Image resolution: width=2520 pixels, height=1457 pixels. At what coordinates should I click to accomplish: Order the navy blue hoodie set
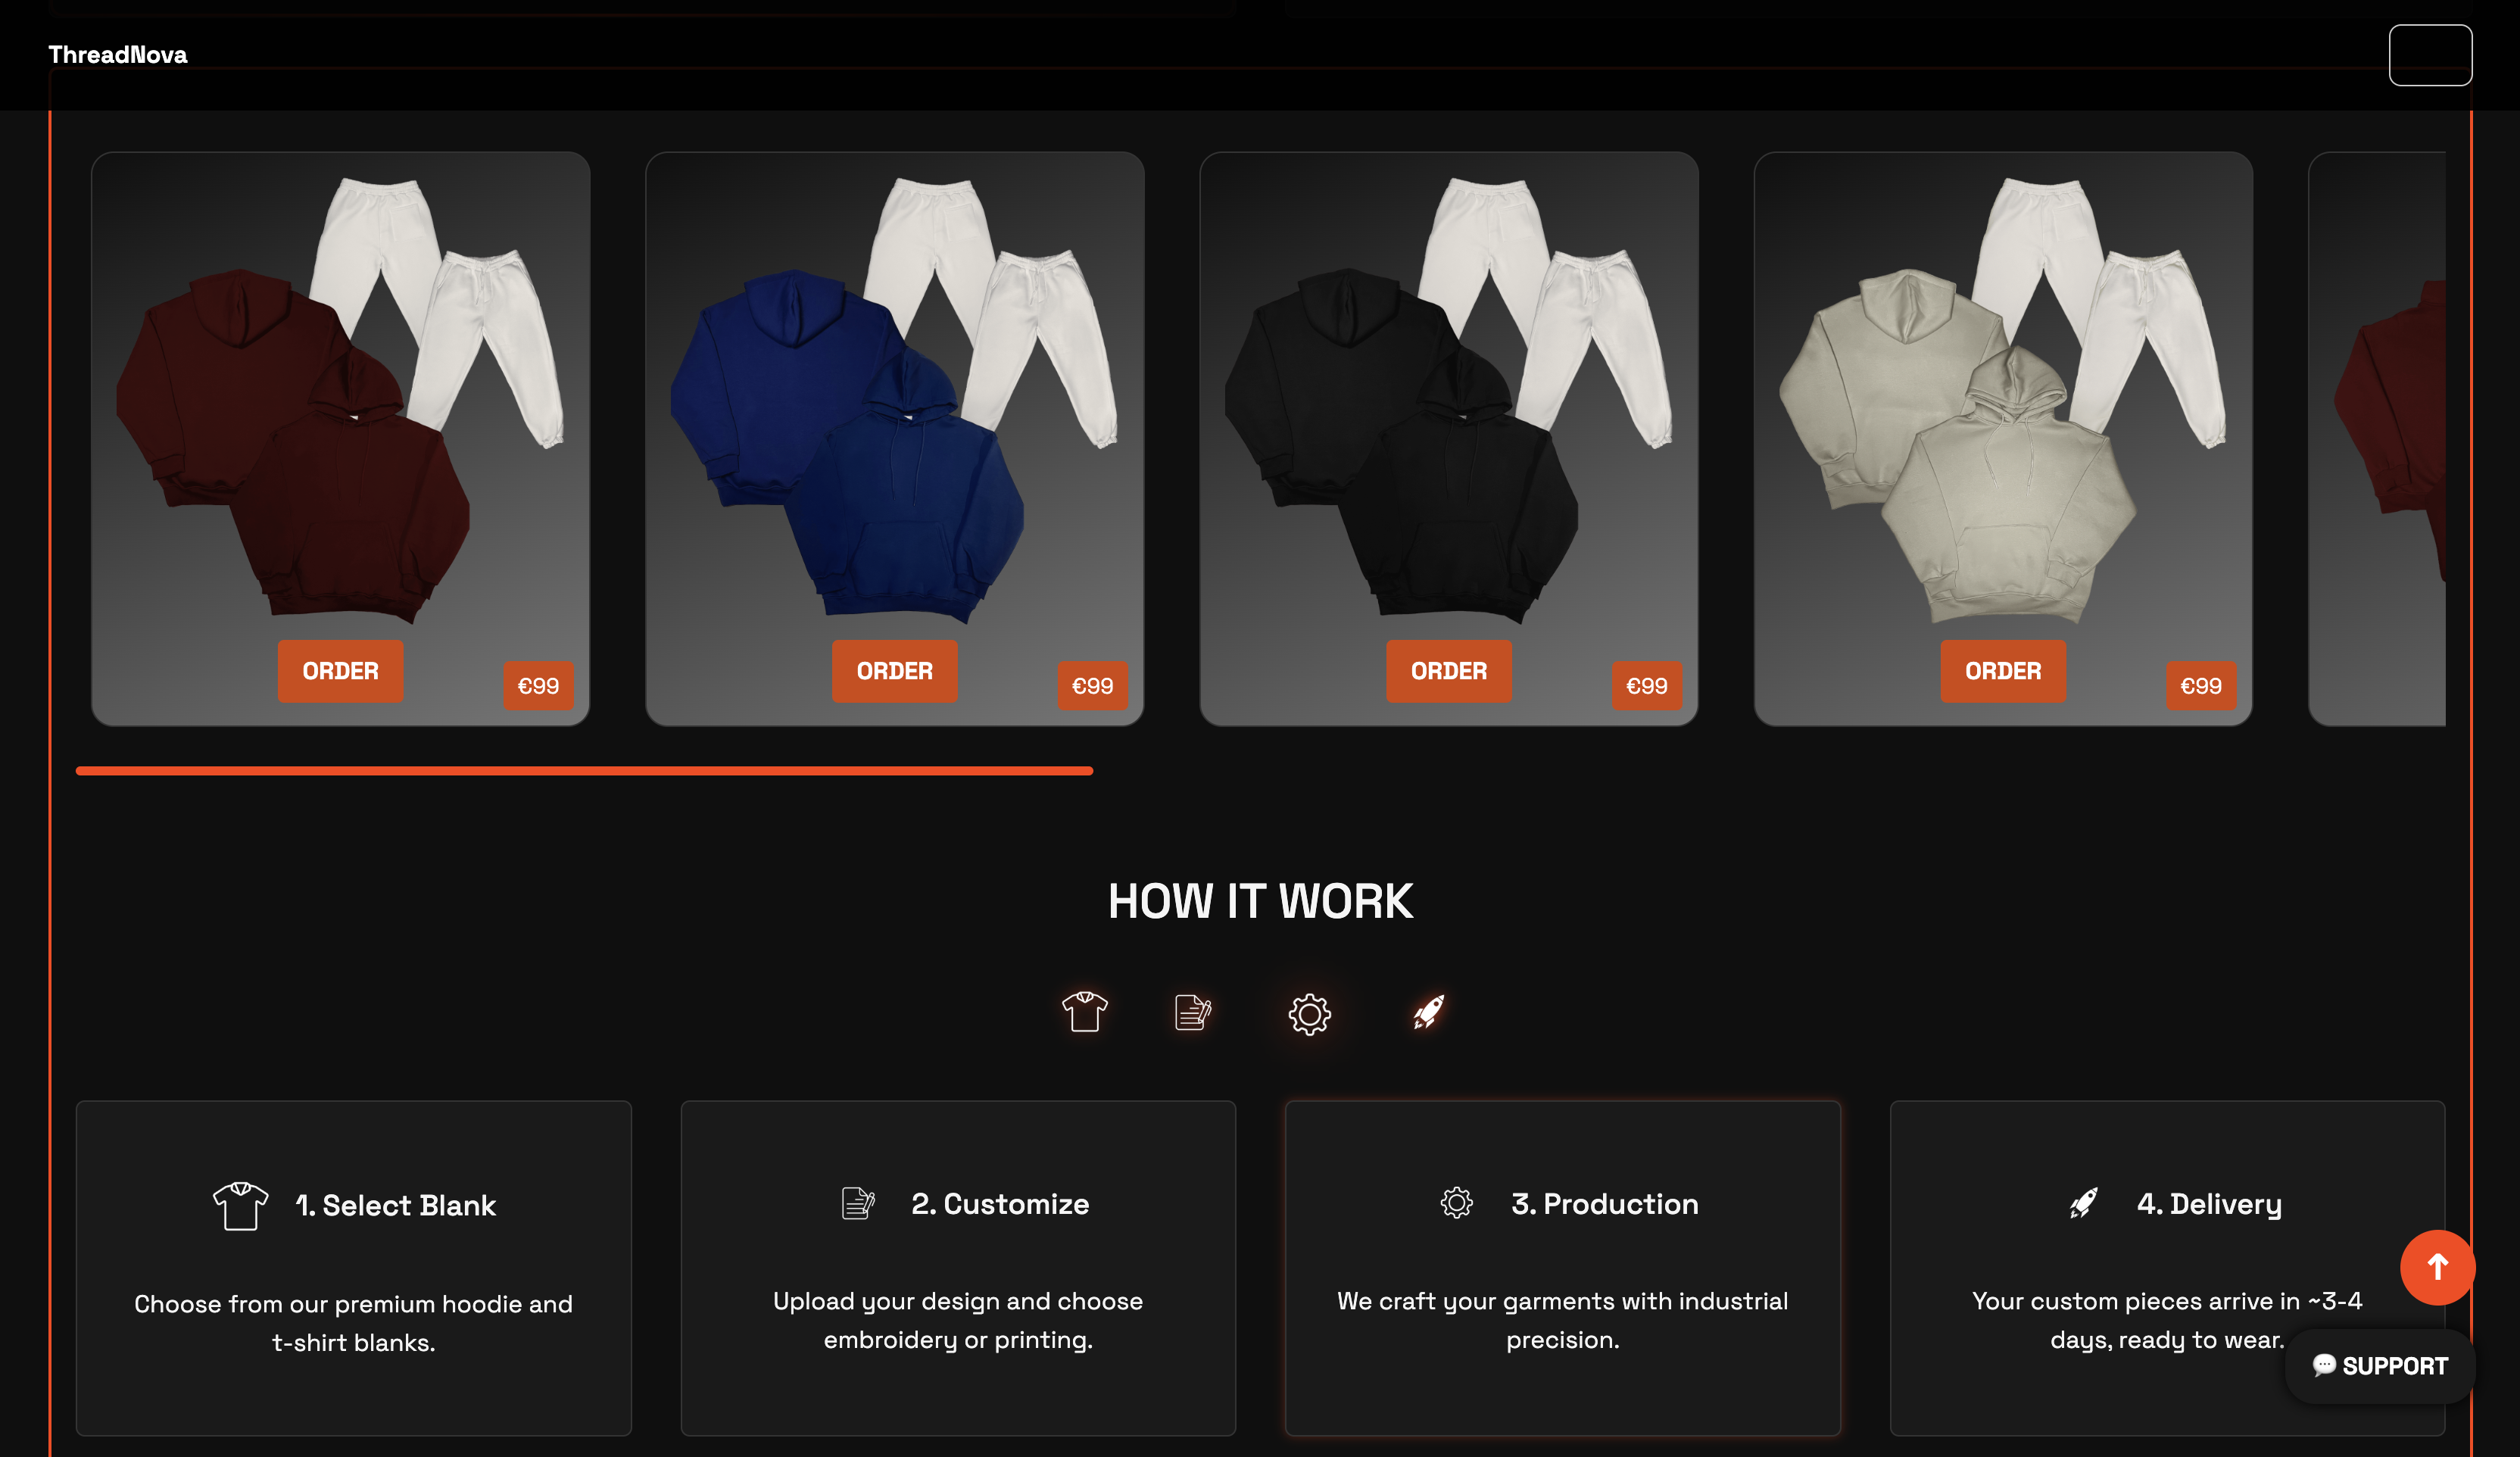[894, 671]
